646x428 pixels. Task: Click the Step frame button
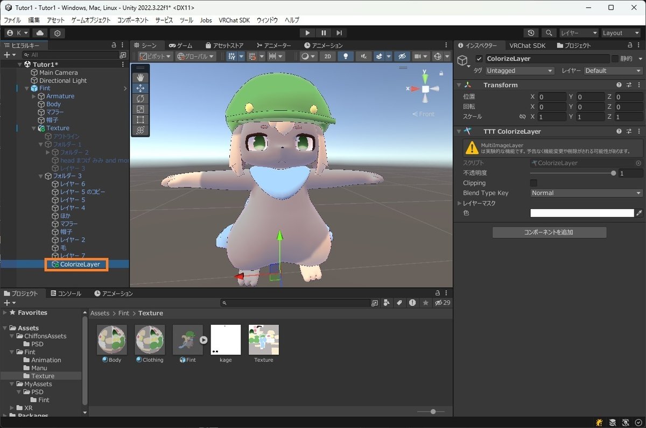(x=339, y=33)
